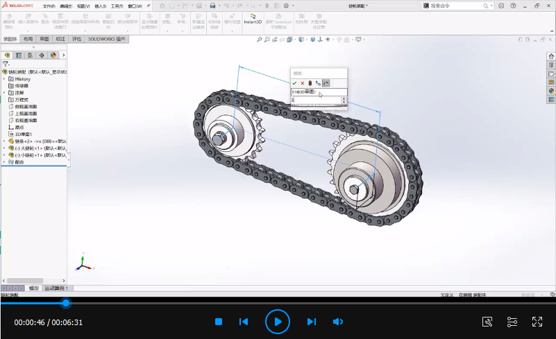
Task: Open the ConfigurationManager tab
Action: click(30, 55)
